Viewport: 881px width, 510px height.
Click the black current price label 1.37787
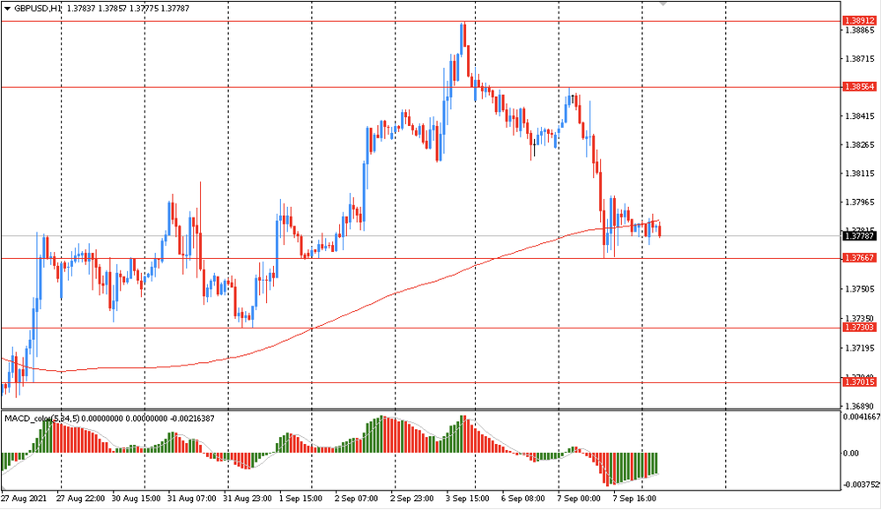pyautogui.click(x=860, y=236)
